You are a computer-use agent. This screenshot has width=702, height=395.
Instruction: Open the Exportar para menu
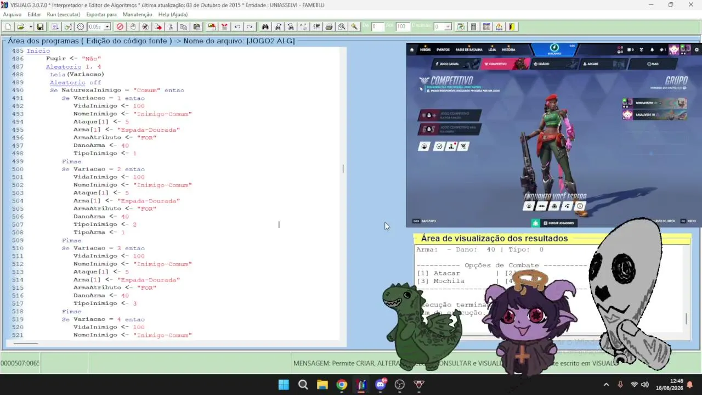101,14
